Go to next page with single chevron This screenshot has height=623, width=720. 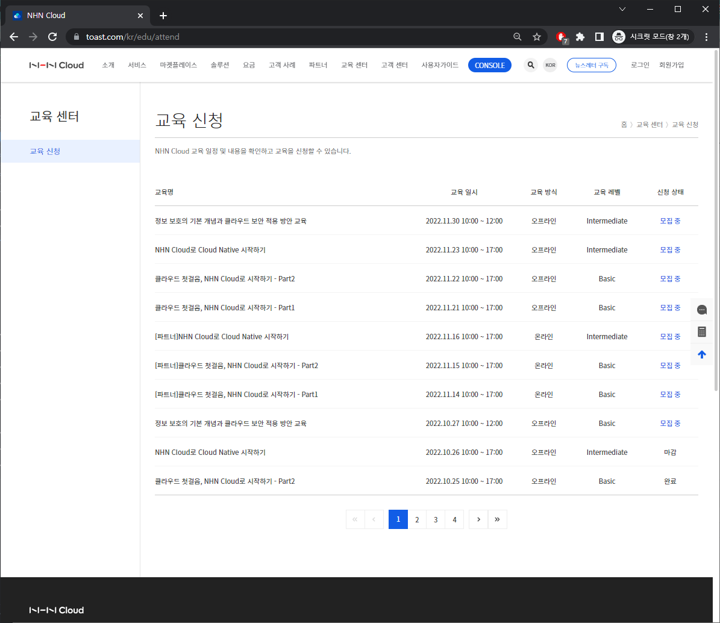tap(478, 519)
